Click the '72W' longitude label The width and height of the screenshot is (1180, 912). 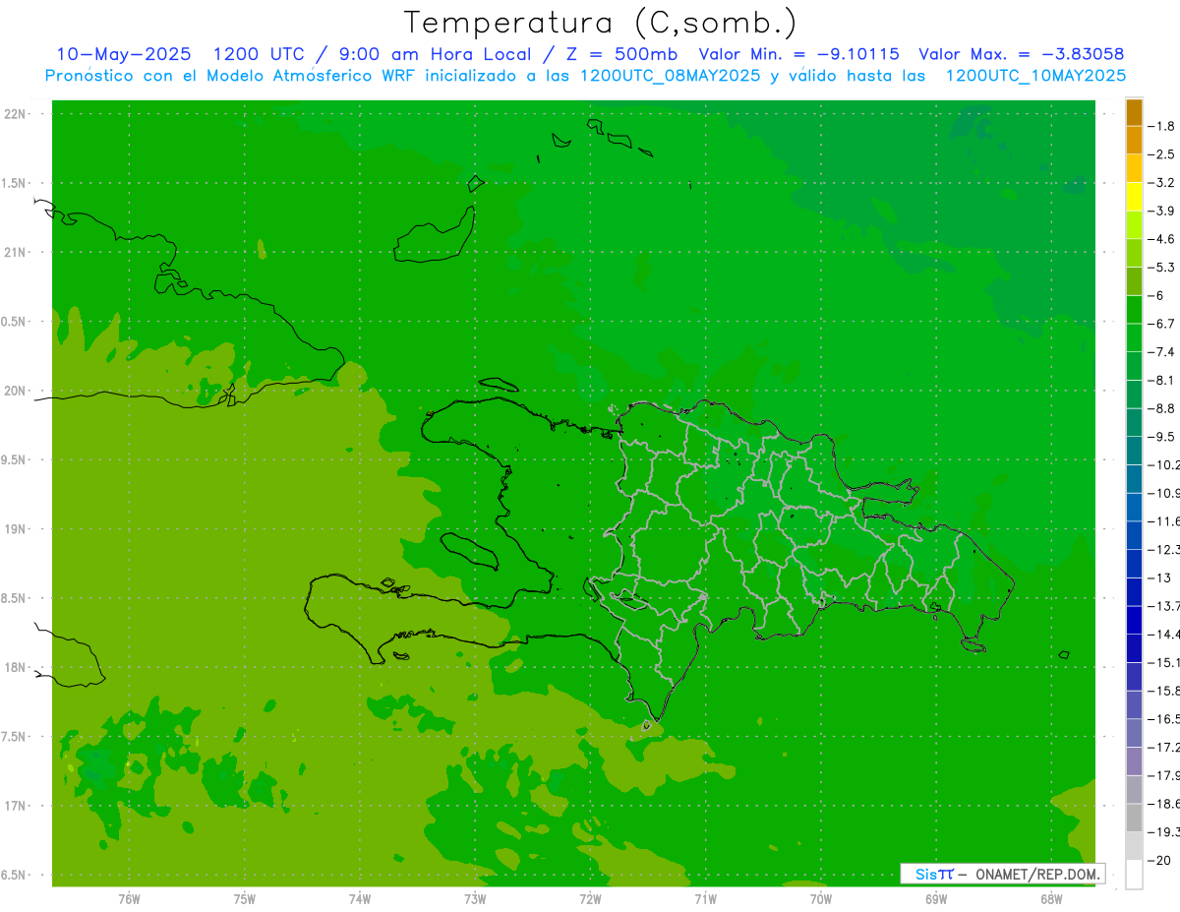[590, 898]
